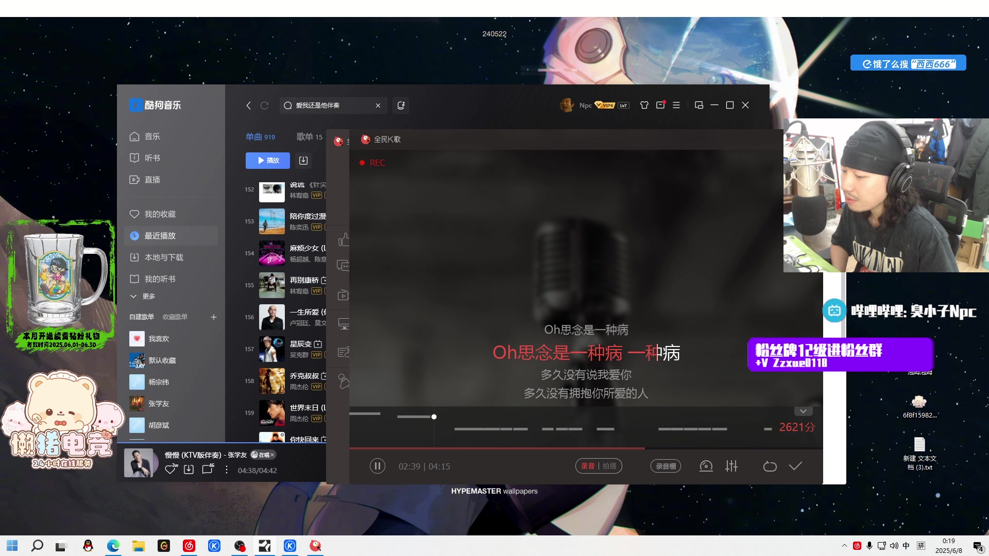The height and width of the screenshot is (556, 989).
Task: Select song 乔克叔叔 in the list
Action: [x=285, y=381]
